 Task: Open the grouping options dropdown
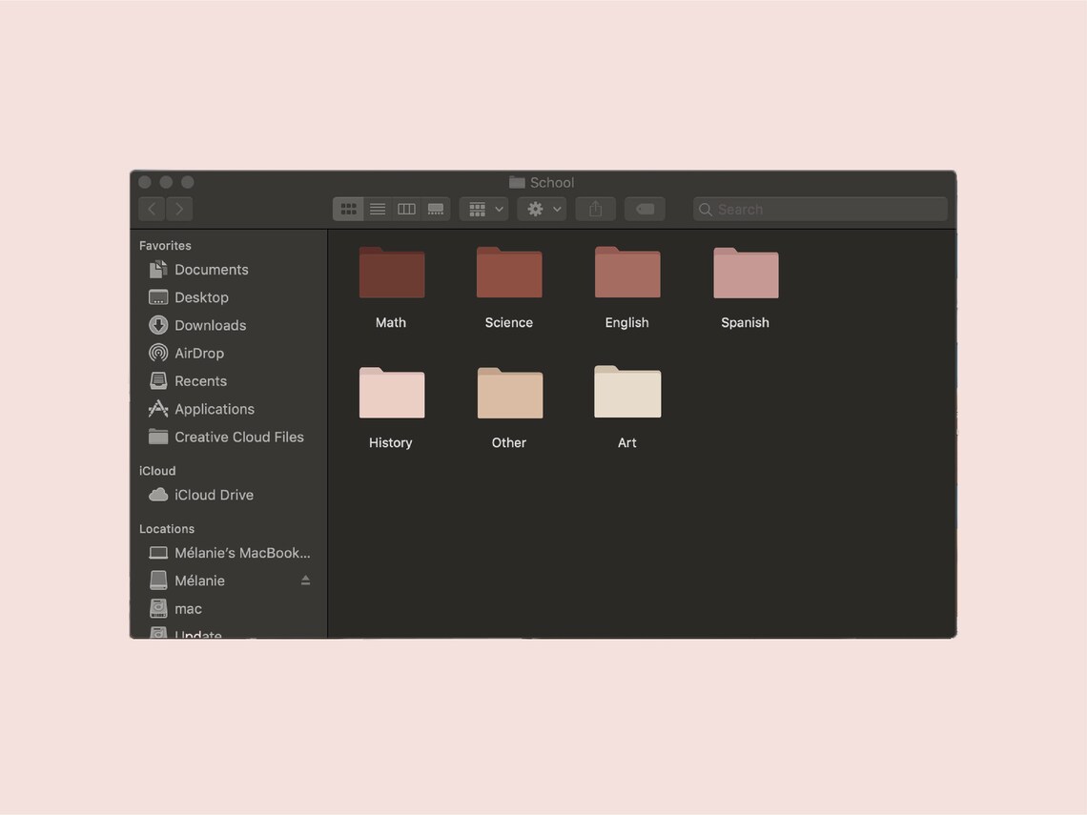[483, 209]
